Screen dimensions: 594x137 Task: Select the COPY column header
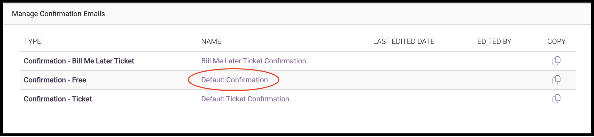556,42
